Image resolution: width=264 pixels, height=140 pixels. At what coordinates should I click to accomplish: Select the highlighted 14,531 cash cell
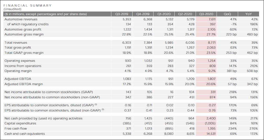(x=206, y=134)
